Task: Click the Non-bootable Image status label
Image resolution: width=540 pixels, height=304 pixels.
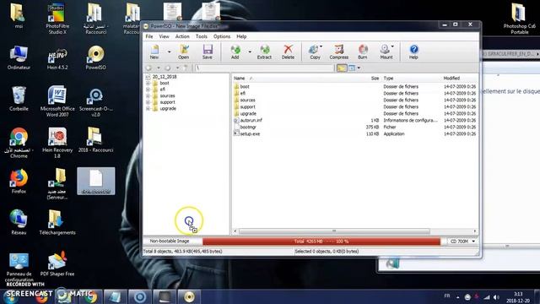Action: [x=170, y=242]
